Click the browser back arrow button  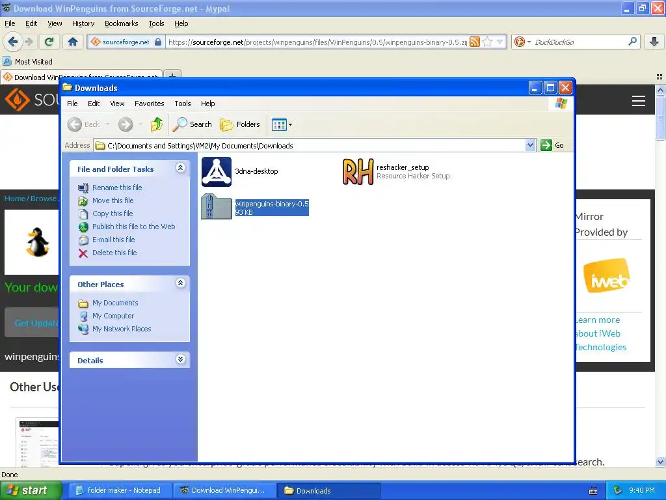coord(12,42)
